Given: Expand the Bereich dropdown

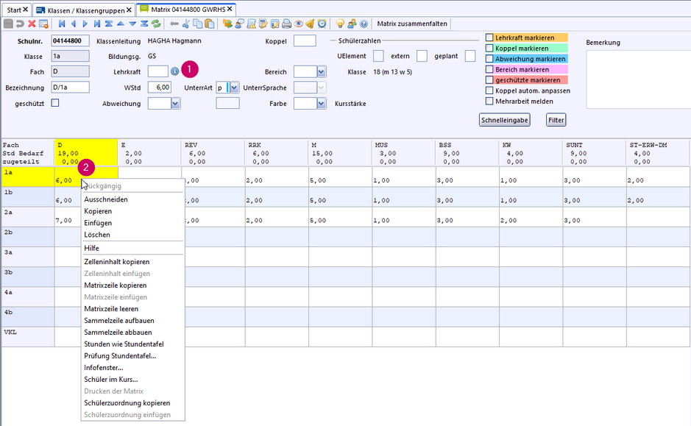Looking at the screenshot, I should point(321,72).
